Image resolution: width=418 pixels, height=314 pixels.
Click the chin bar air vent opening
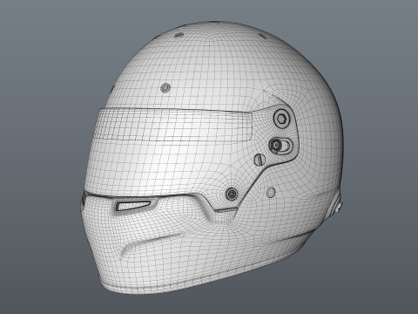[x=133, y=205]
